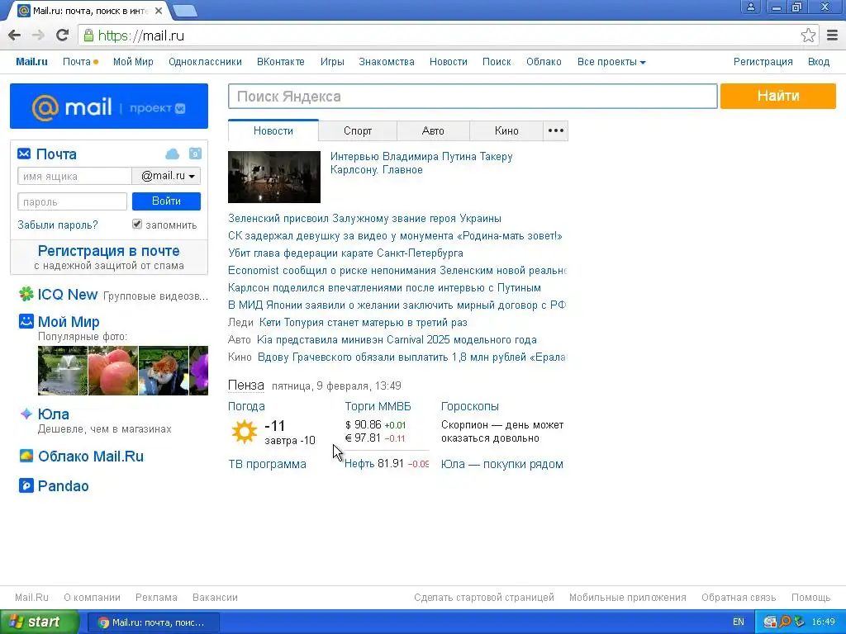Open the Chrome user profile icon
The width and height of the screenshot is (846, 634).
(x=750, y=7)
